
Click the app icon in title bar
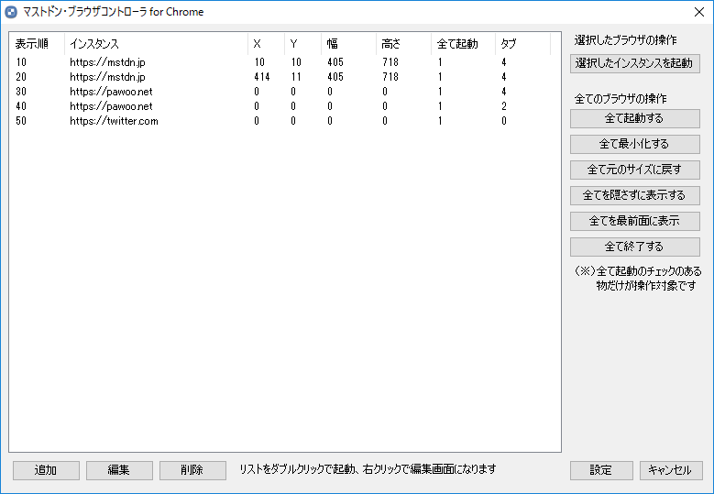pos(10,12)
